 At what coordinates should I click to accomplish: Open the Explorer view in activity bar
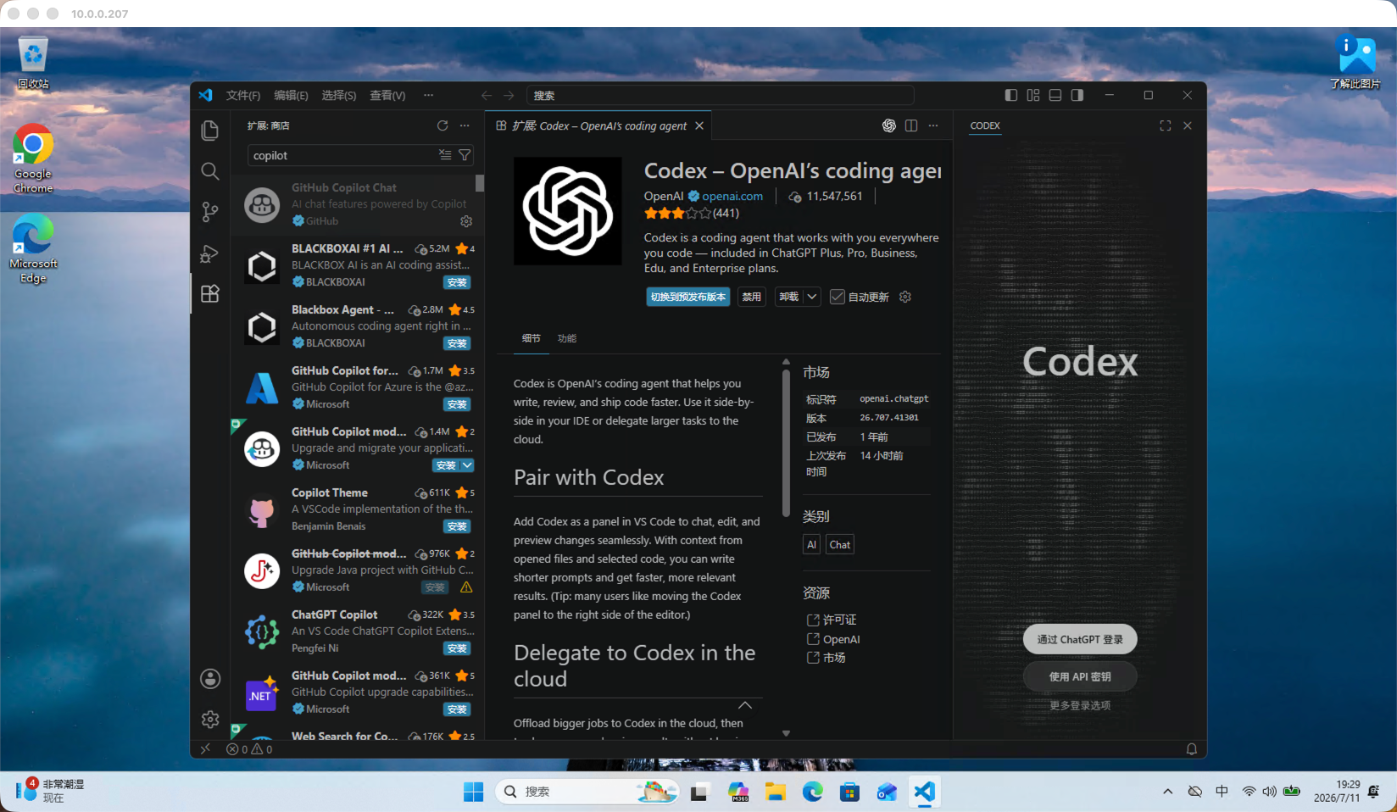click(210, 131)
